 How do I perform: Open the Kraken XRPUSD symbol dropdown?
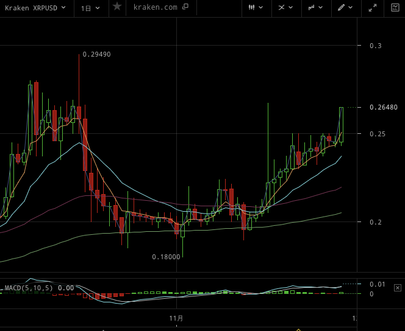point(35,8)
